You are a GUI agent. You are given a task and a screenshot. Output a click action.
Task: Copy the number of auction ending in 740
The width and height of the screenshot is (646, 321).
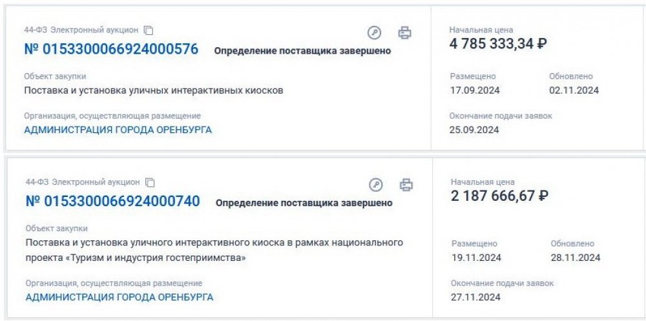pyautogui.click(x=150, y=183)
